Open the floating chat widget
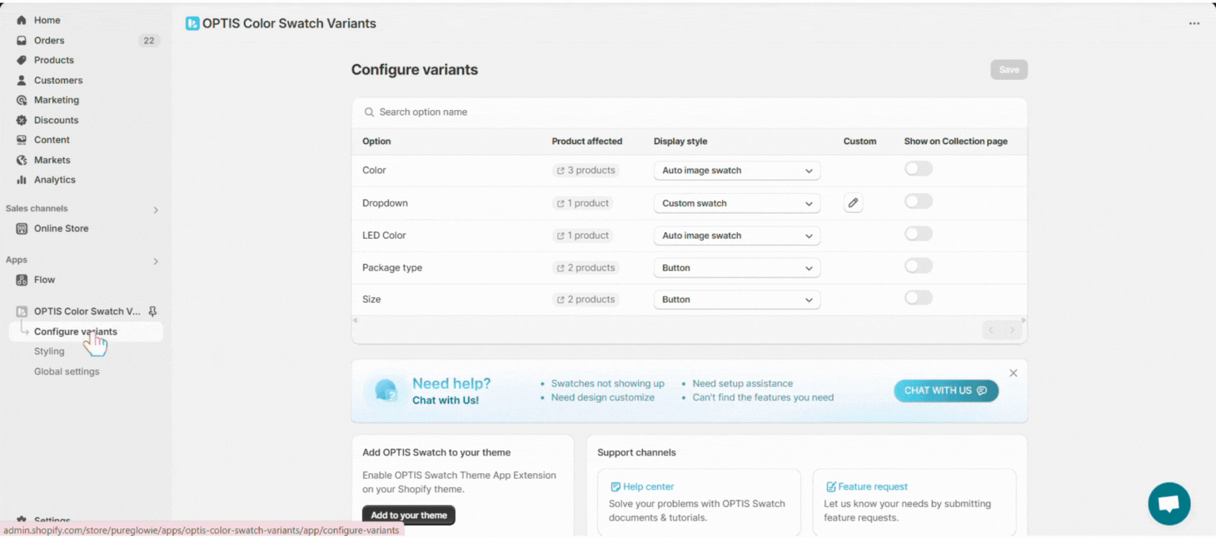 (1169, 504)
